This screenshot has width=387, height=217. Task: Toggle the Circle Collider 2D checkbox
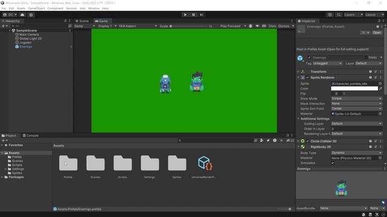308,141
